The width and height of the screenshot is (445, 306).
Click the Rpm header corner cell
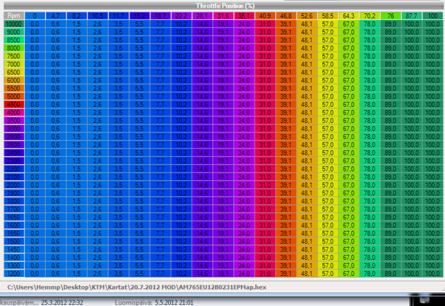click(x=13, y=16)
